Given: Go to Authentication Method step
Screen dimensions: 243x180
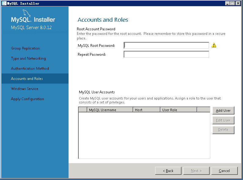Looking at the screenshot, I should click(30, 69).
